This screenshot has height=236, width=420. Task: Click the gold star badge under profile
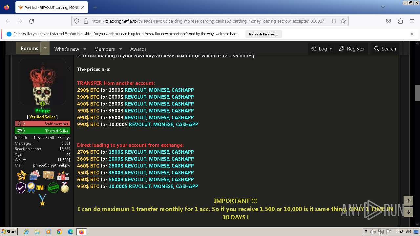pyautogui.click(x=22, y=175)
